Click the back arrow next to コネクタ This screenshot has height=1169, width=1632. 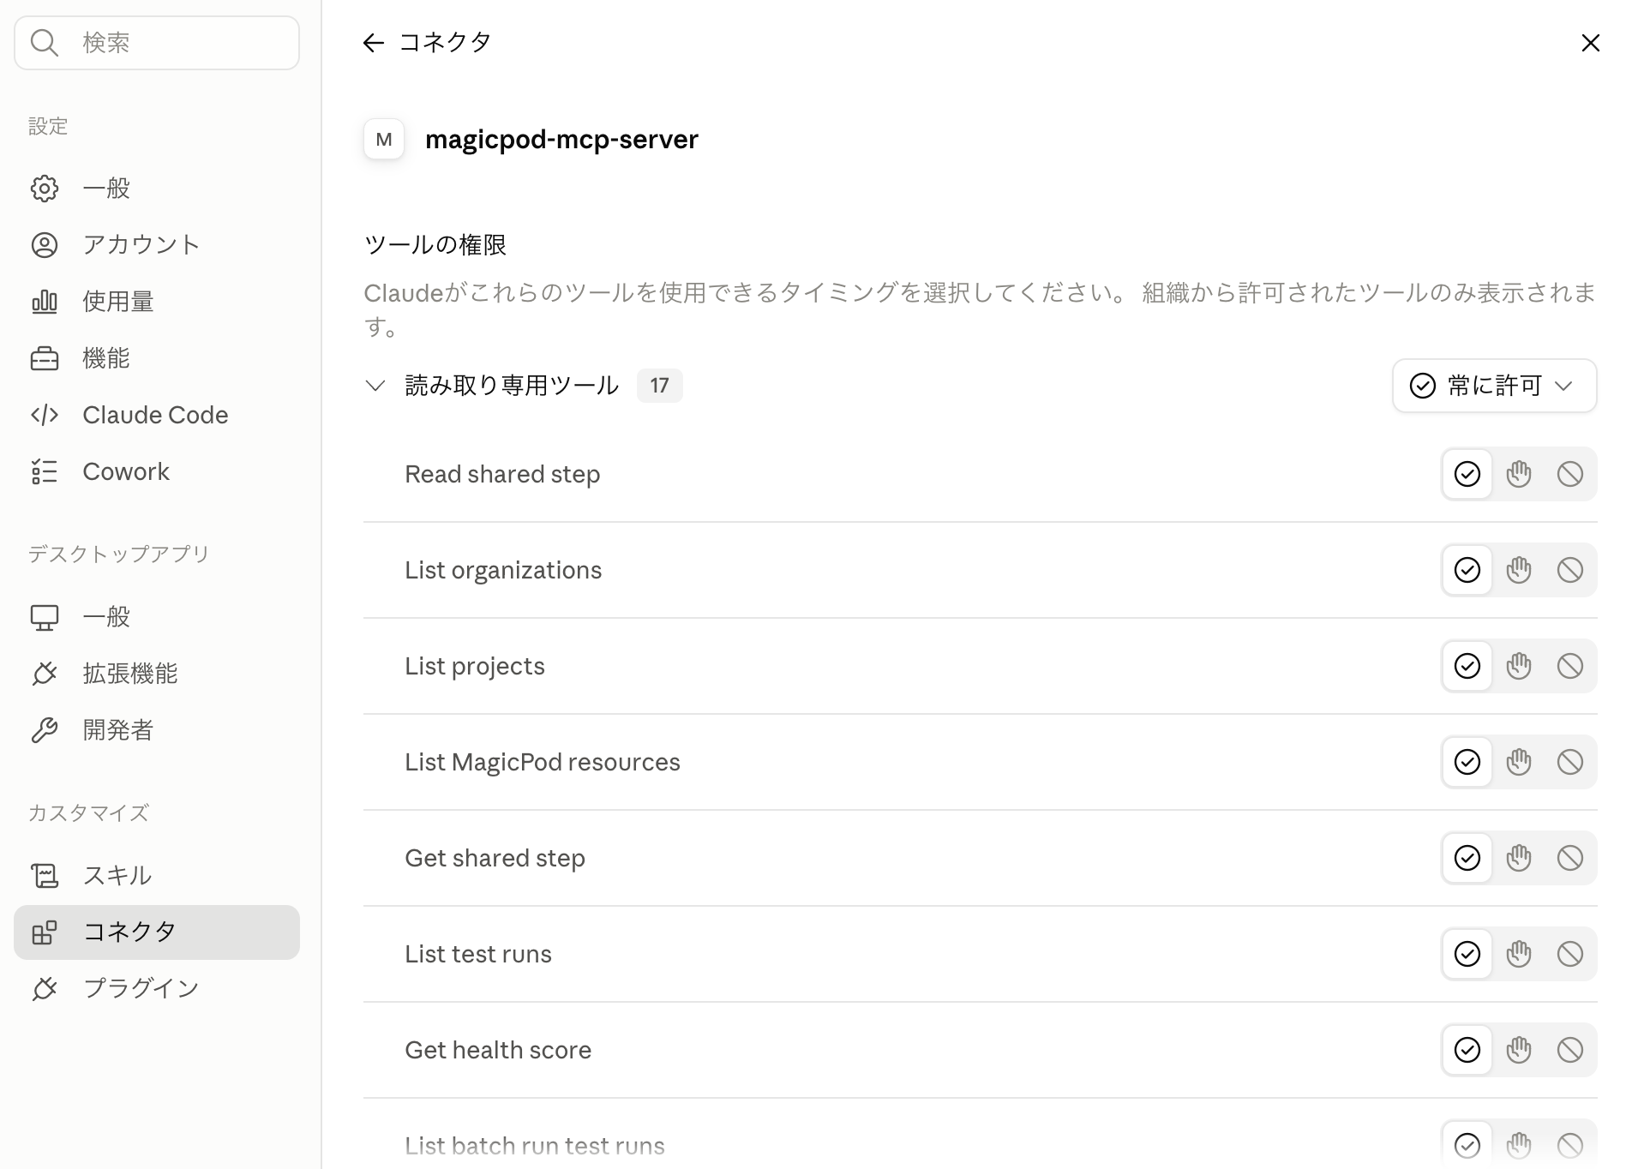tap(373, 43)
